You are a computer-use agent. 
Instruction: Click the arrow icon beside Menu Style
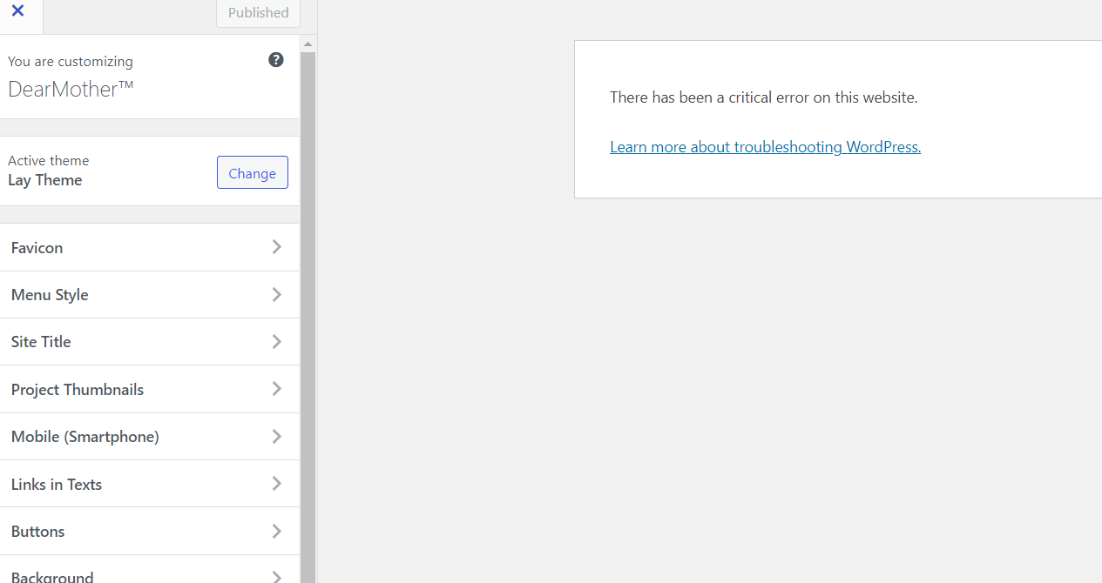tap(276, 295)
